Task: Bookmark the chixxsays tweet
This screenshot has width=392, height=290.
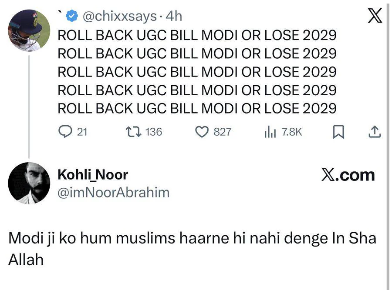Action: 338,131
